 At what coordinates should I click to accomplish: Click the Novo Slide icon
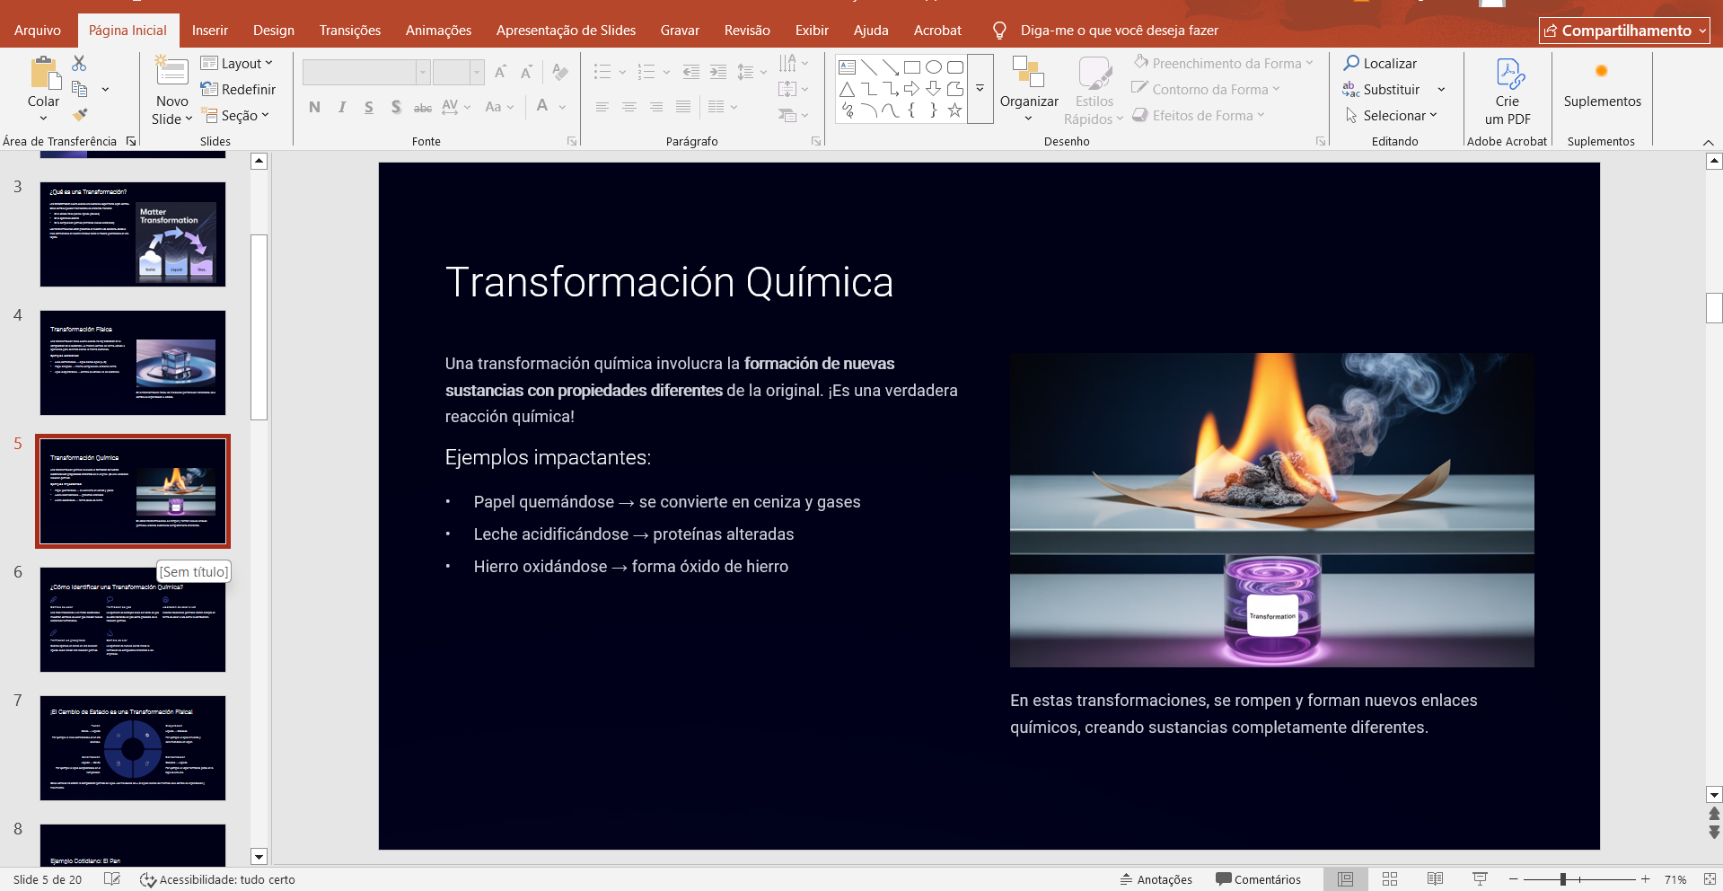tap(171, 72)
